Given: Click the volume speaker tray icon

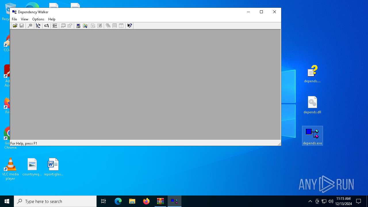Looking at the screenshot, I should tap(331, 201).
